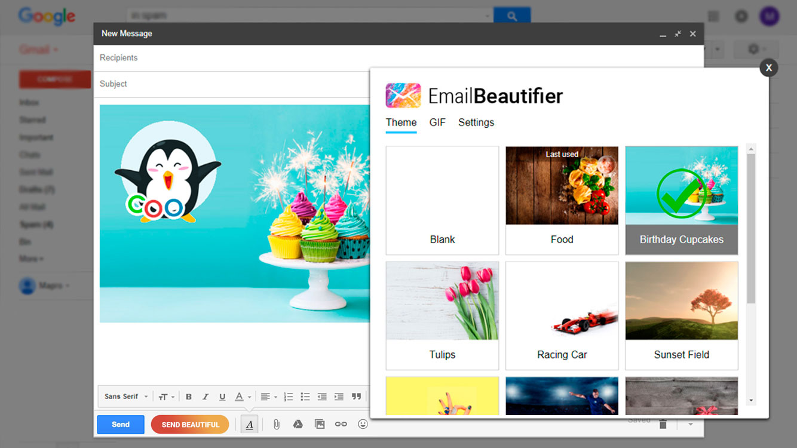The width and height of the screenshot is (797, 448).
Task: Close the EmailBeautifier panel with X
Action: pyautogui.click(x=769, y=67)
